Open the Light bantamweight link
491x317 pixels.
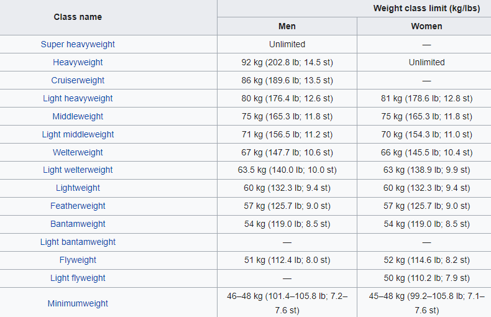[78, 242]
